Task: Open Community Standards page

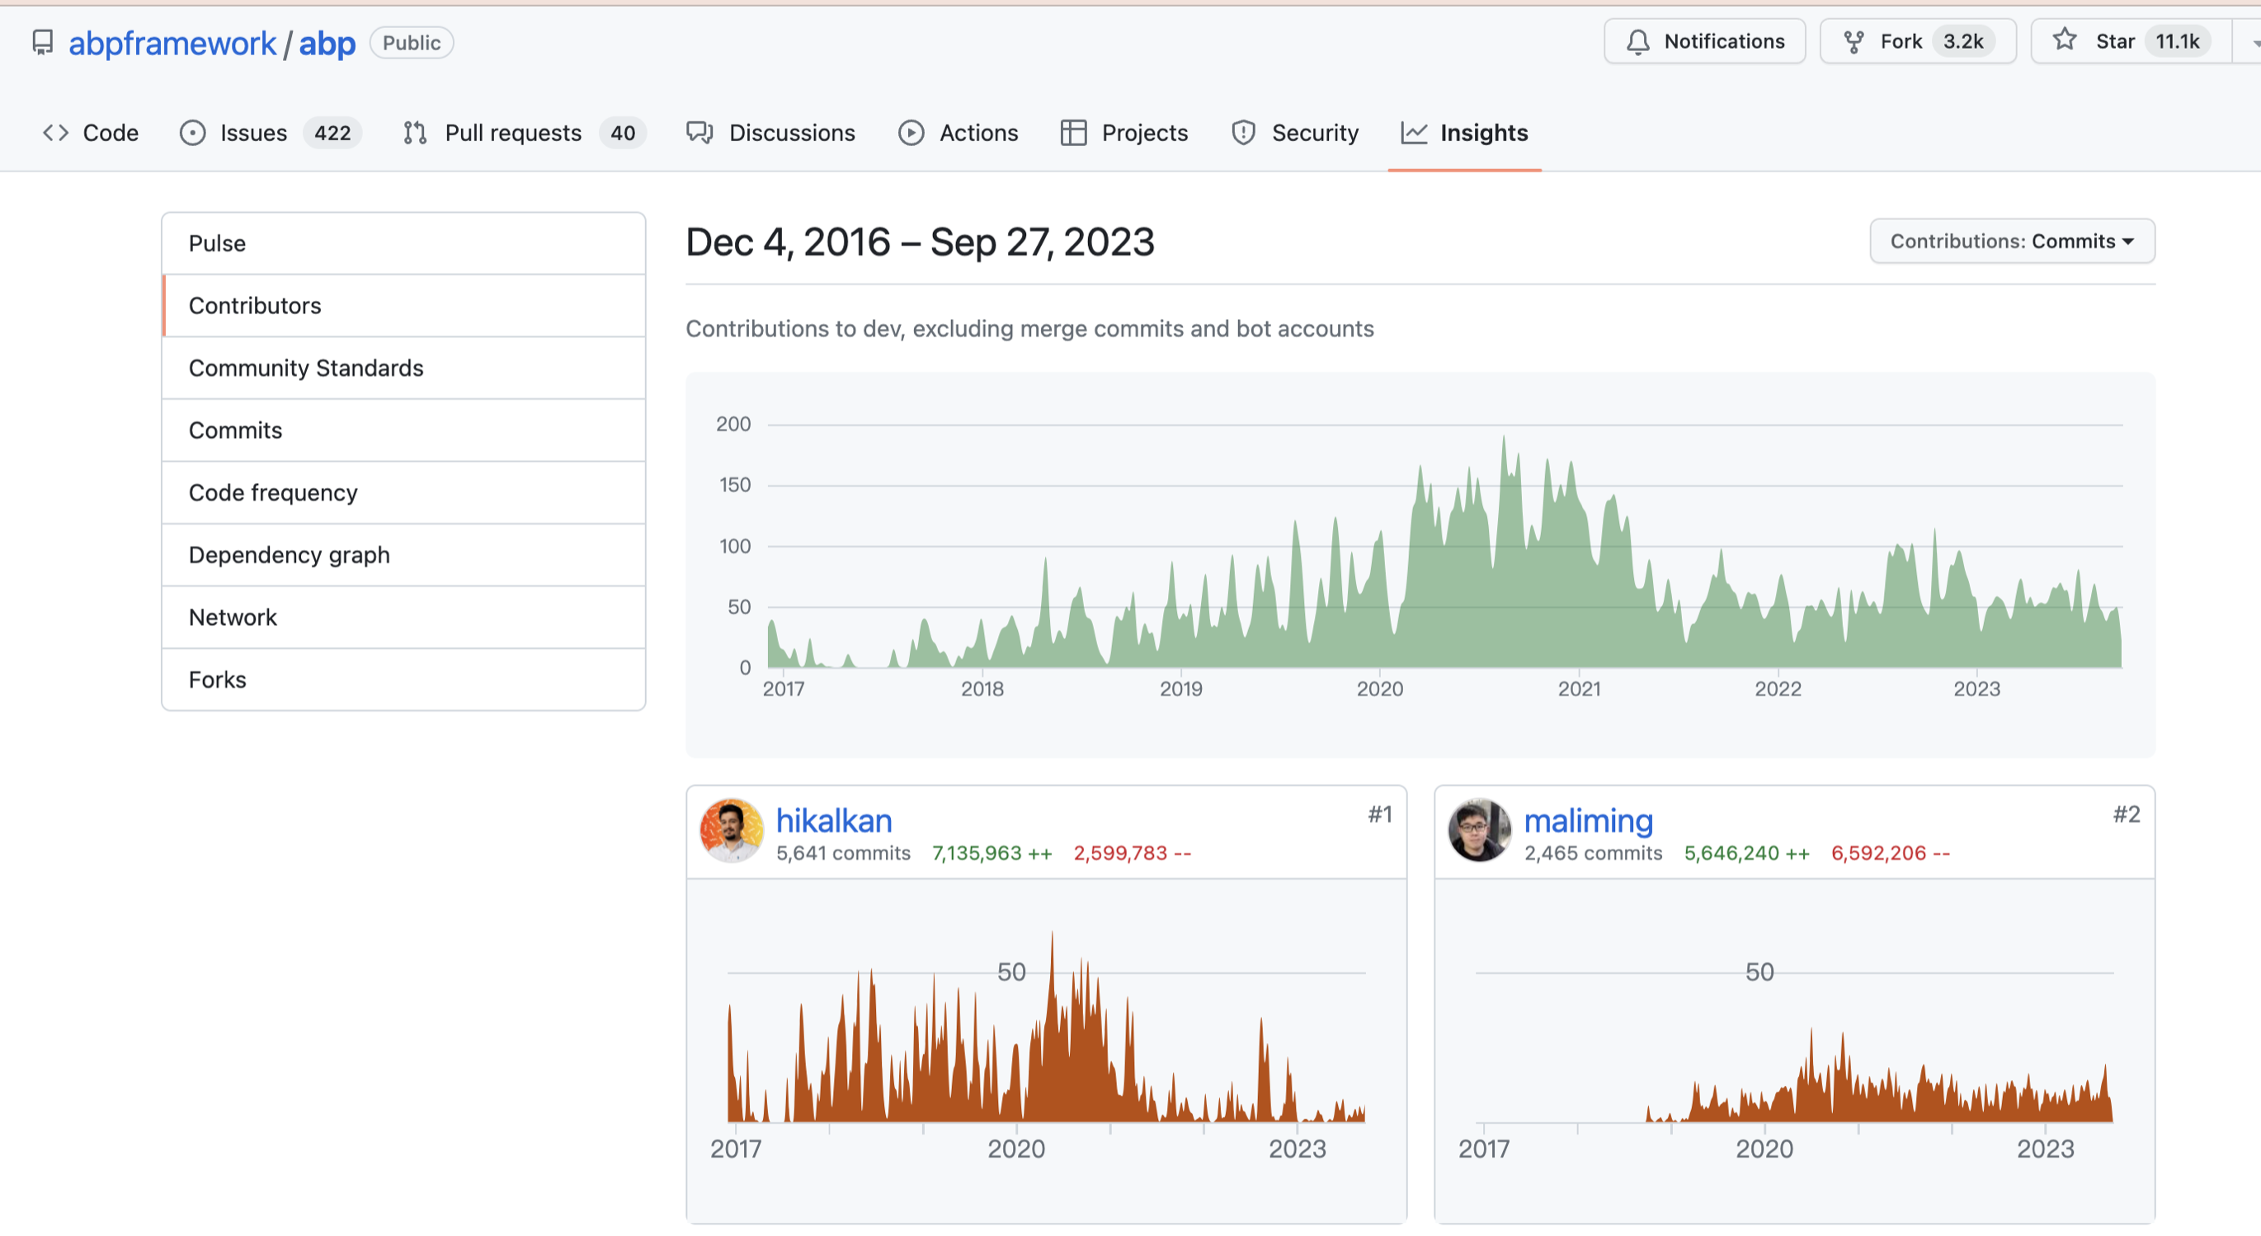Action: tap(403, 368)
